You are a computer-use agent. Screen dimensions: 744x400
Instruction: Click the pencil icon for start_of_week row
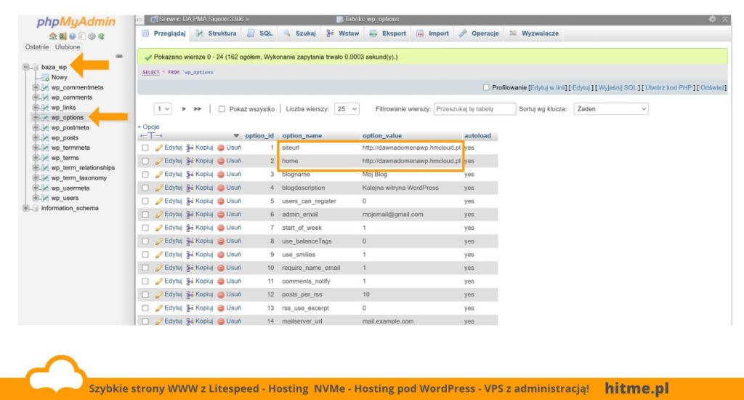(159, 228)
